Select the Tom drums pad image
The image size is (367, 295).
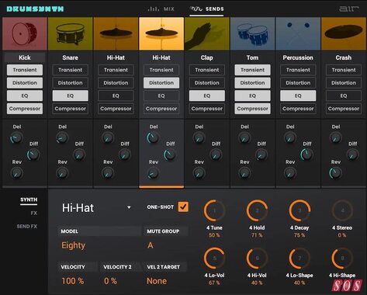tap(252, 33)
